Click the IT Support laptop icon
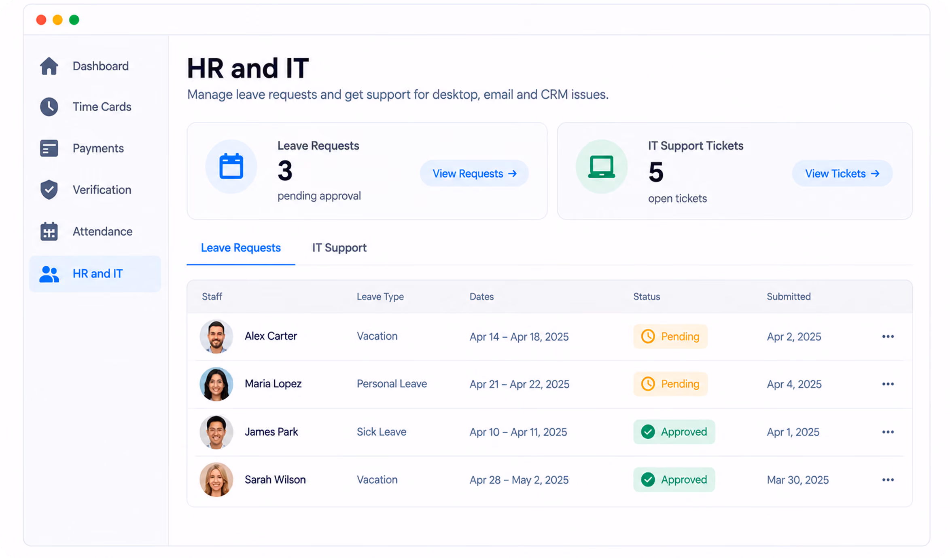Image resolution: width=950 pixels, height=558 pixels. point(601,167)
